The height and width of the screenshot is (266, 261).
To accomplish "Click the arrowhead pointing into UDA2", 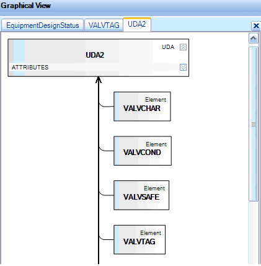I will click(x=99, y=80).
